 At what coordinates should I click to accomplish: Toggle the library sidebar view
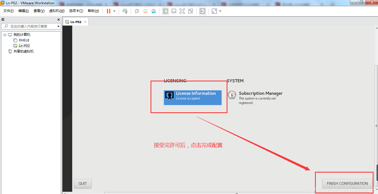click(166, 11)
